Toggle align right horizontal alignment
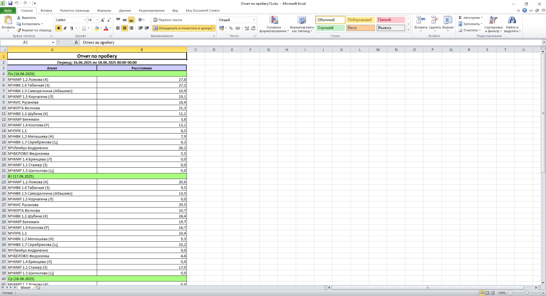The height and width of the screenshot is (296, 546). point(131,28)
